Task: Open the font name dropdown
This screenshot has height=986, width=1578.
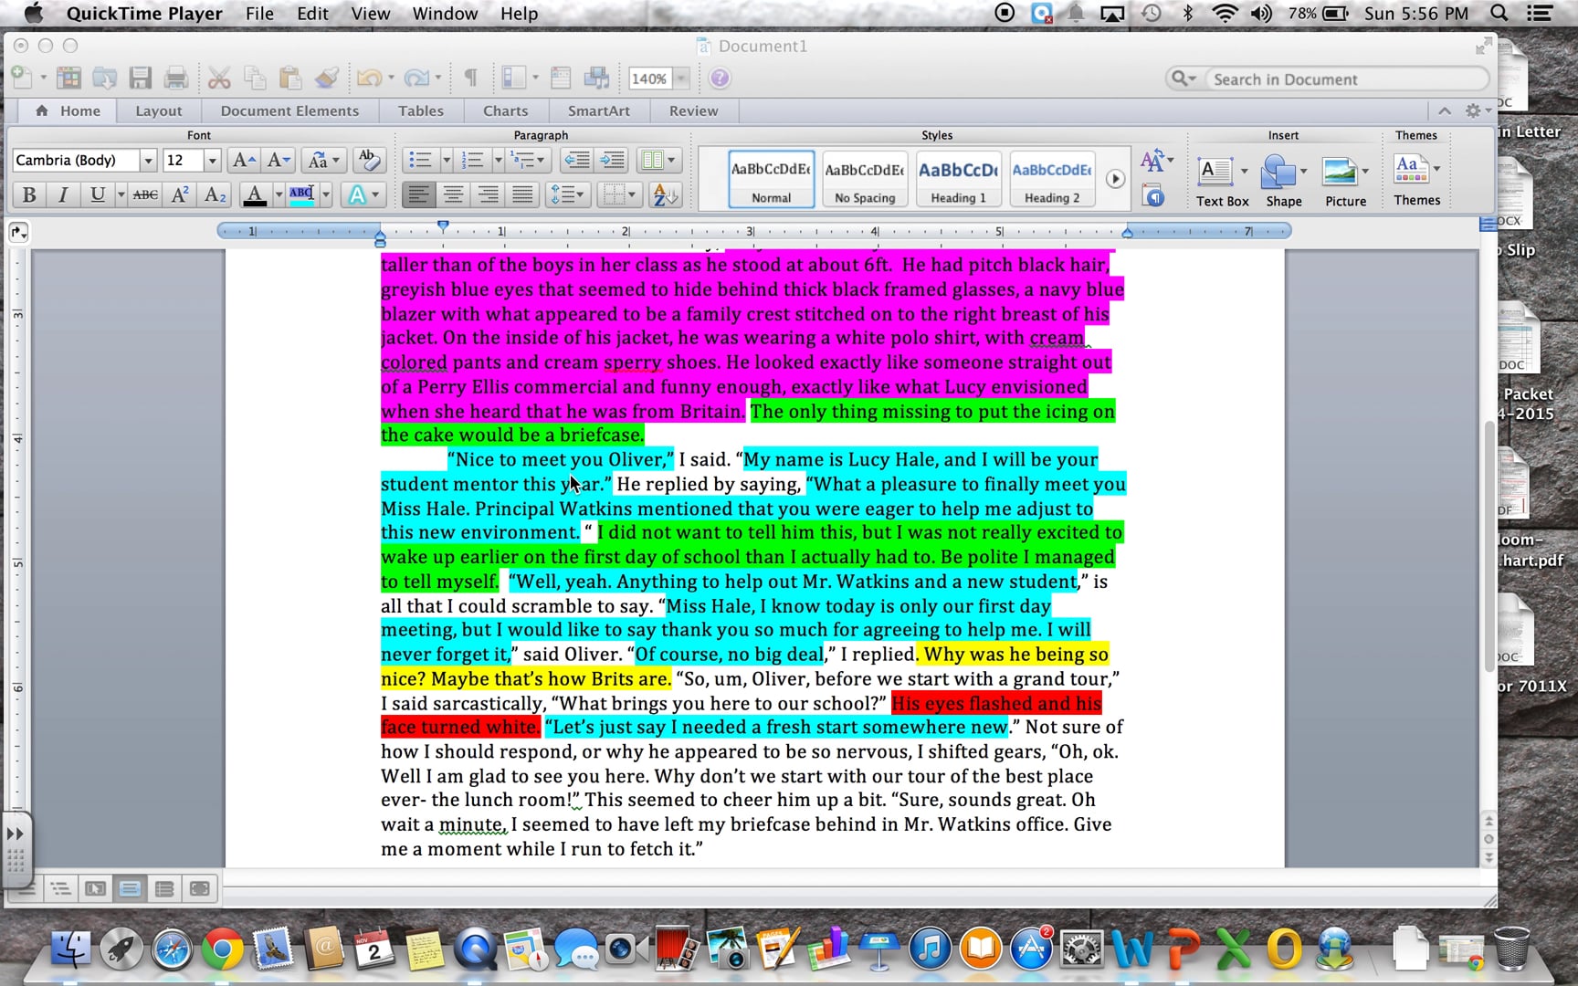Action: tap(148, 161)
